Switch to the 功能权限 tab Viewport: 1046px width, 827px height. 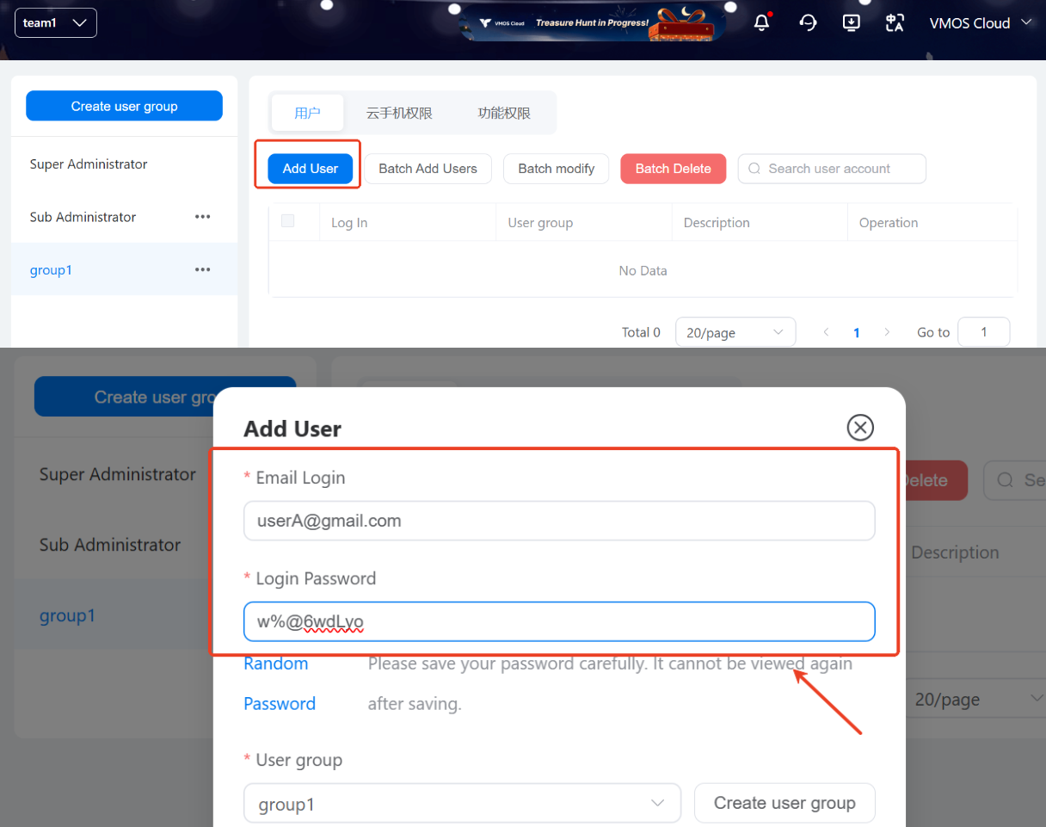(504, 113)
